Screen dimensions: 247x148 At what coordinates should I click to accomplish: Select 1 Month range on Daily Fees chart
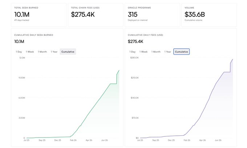pos(156,52)
